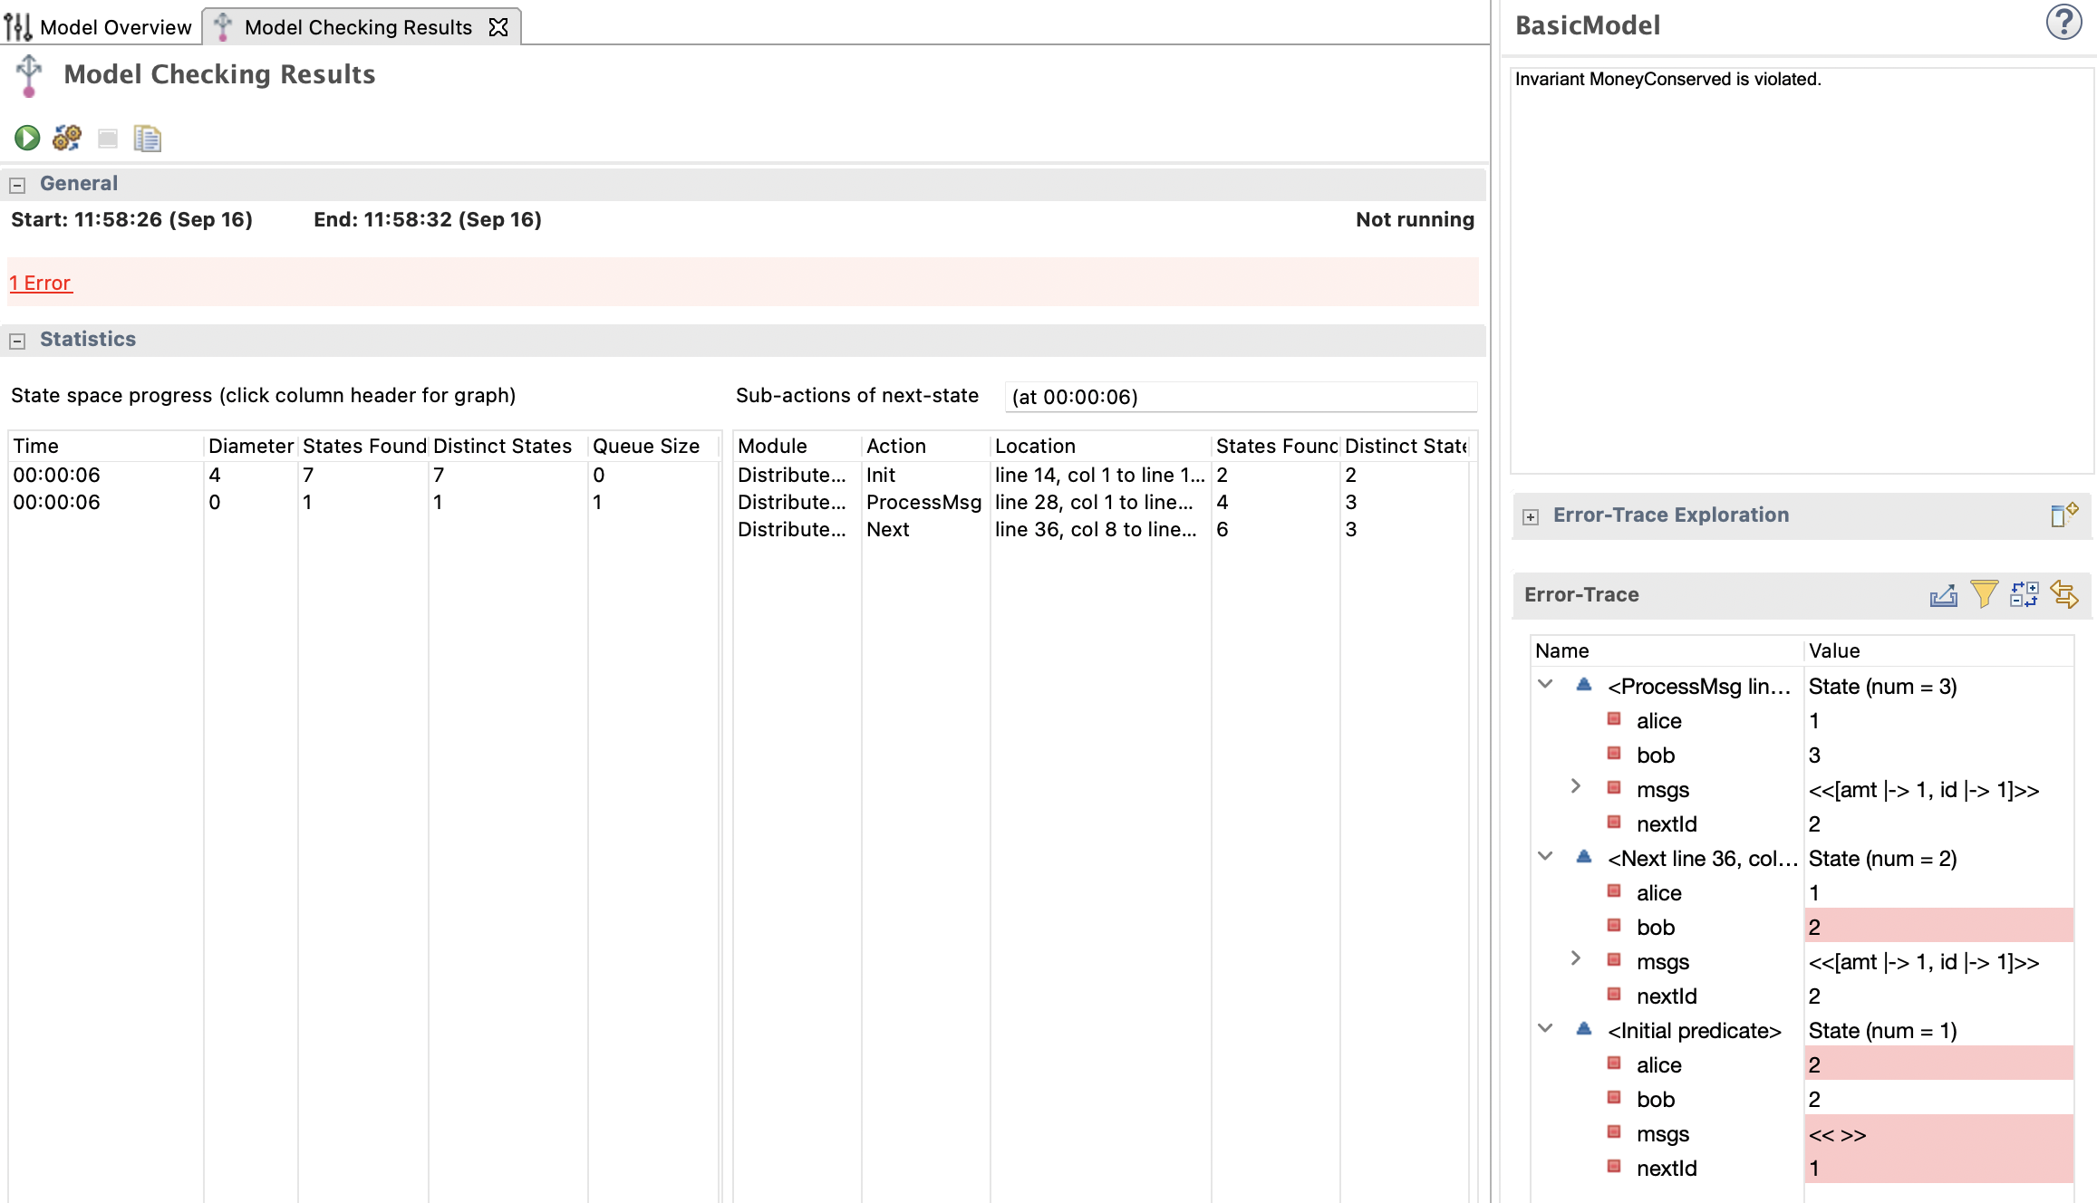This screenshot has width=2097, height=1203.
Task: Click the Diameter column header for graph
Action: pos(251,446)
